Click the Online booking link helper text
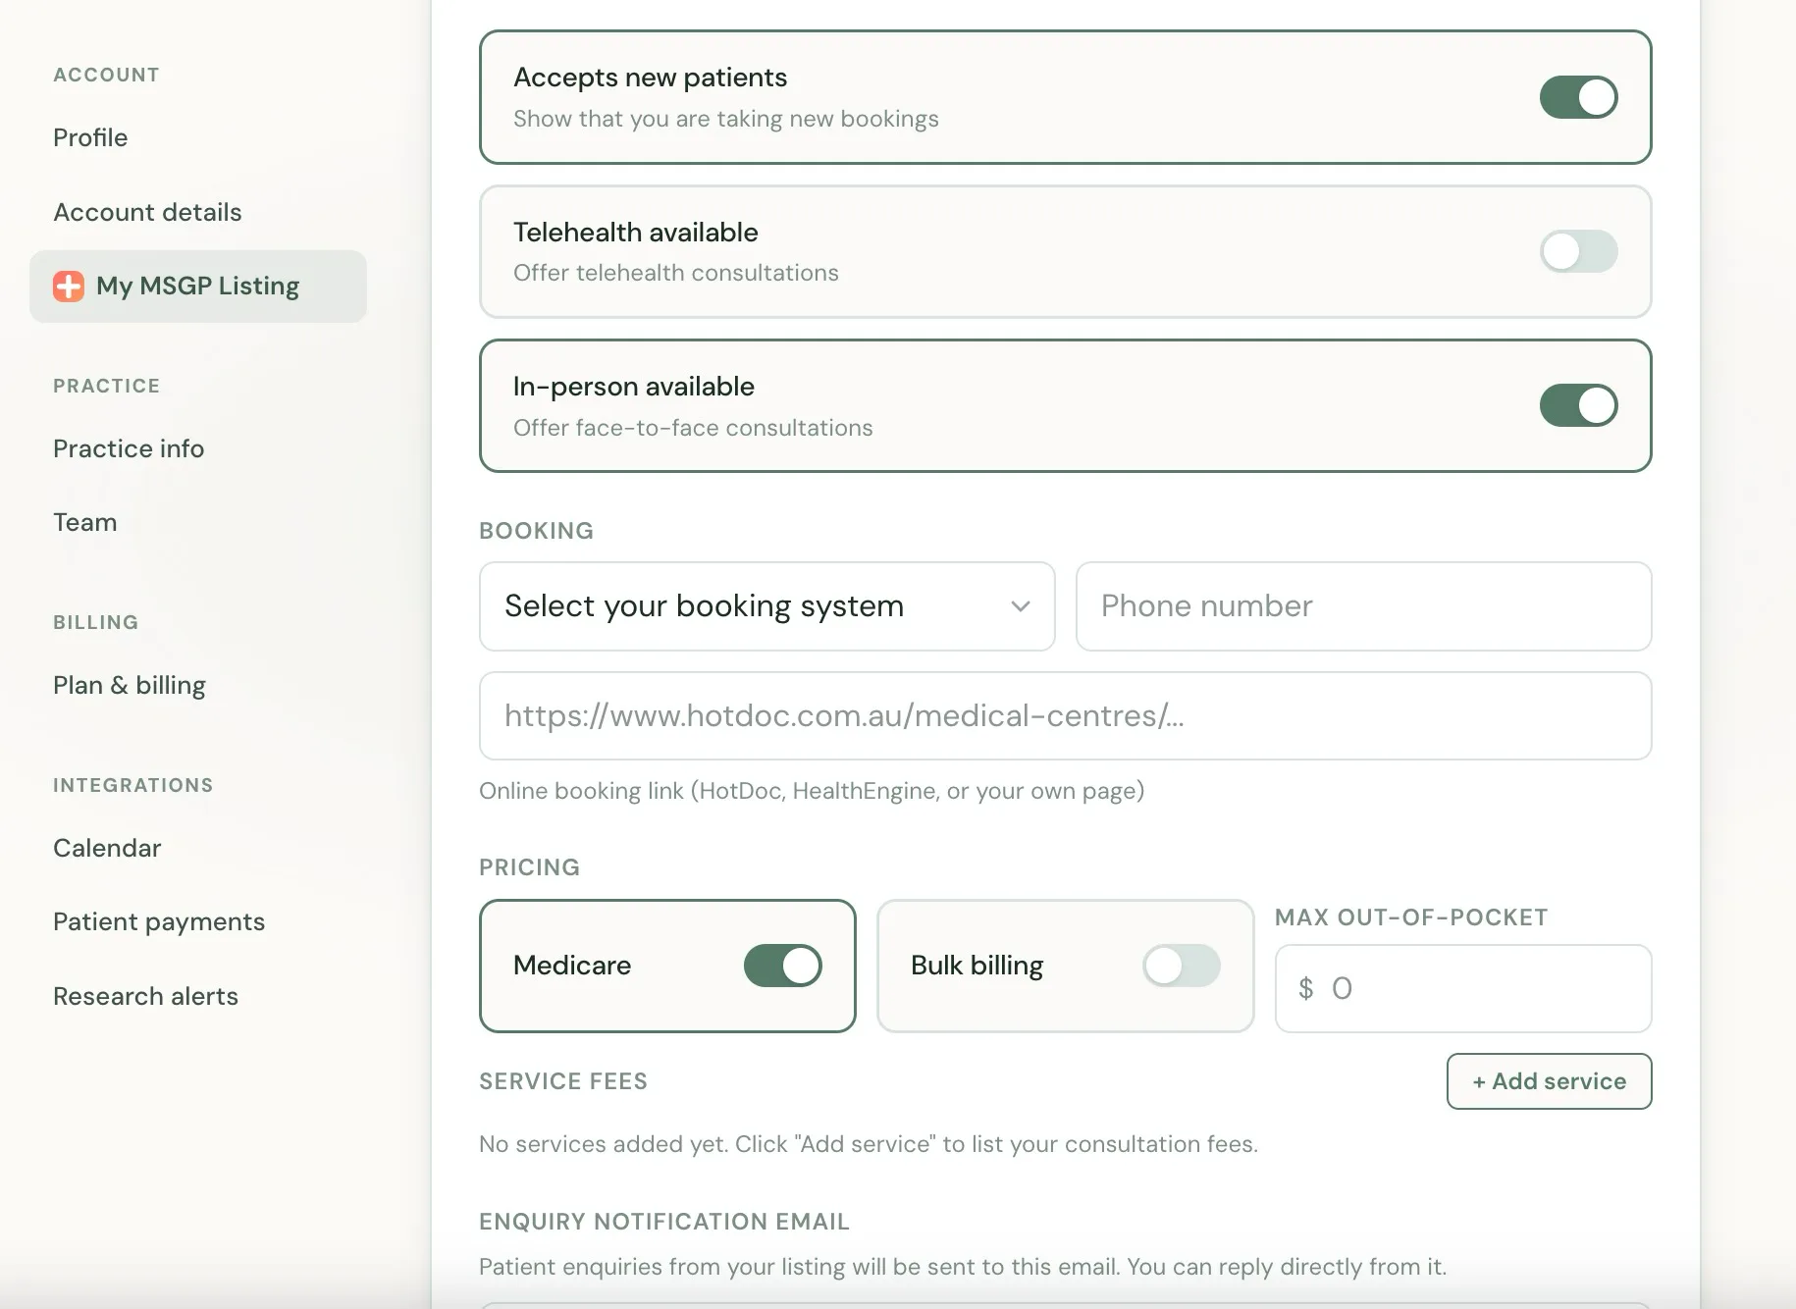The image size is (1796, 1309). coord(812,791)
